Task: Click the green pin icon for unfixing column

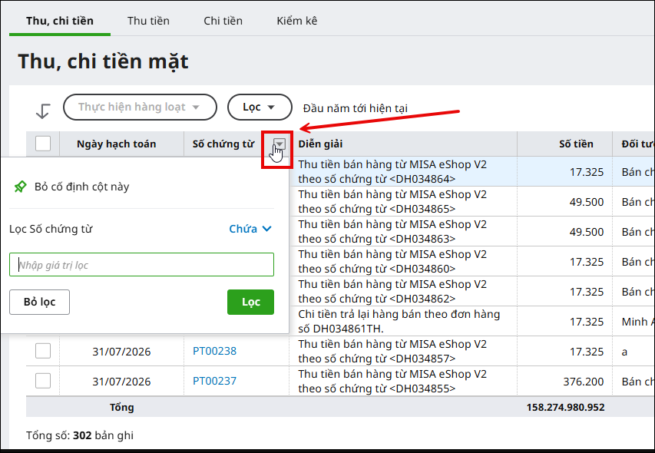Action: [20, 187]
